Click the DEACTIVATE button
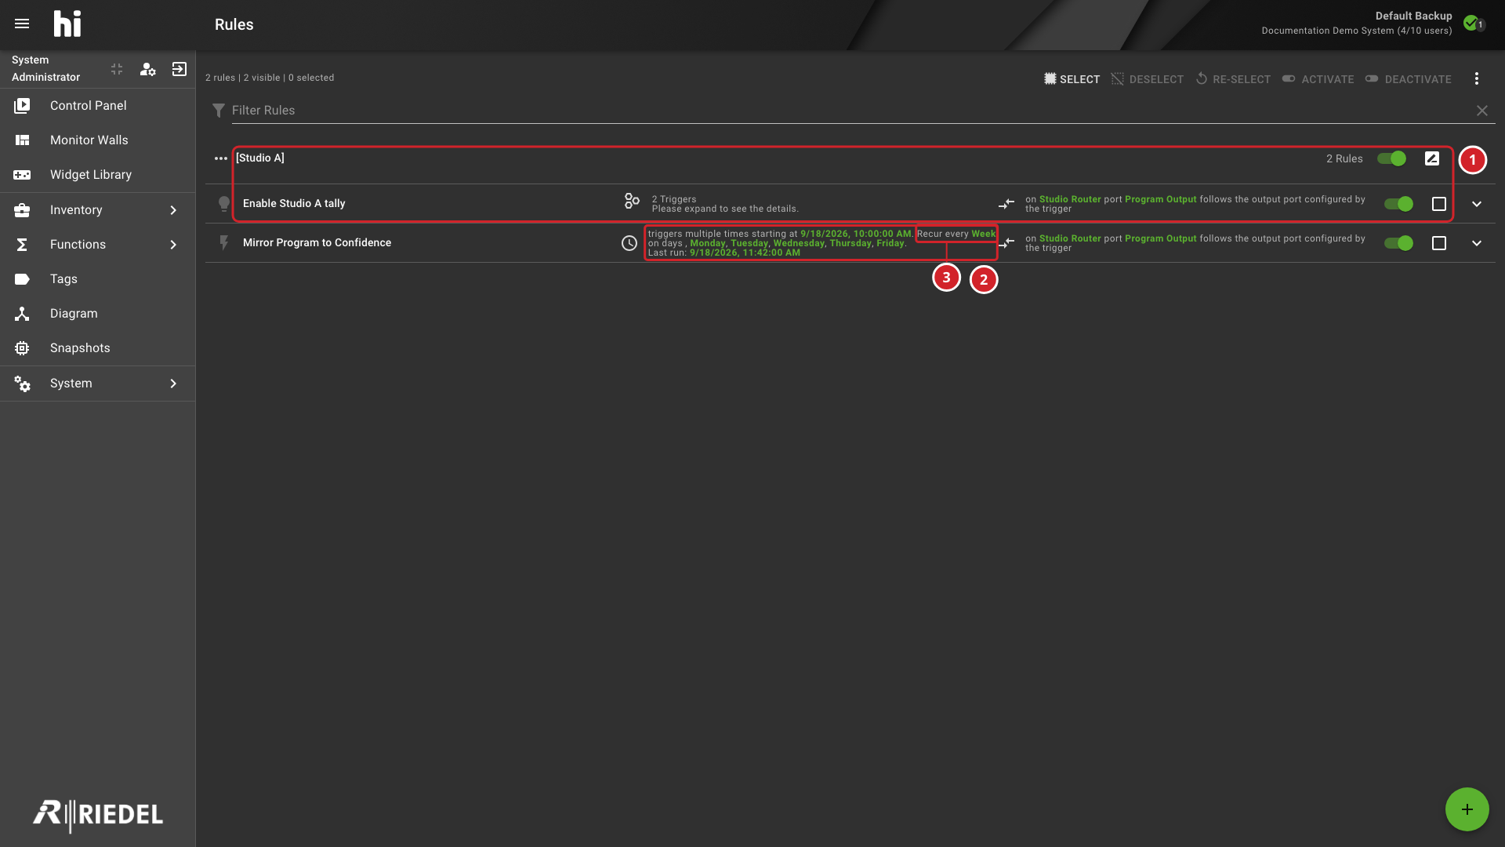Viewport: 1505px width, 847px height. click(1408, 79)
